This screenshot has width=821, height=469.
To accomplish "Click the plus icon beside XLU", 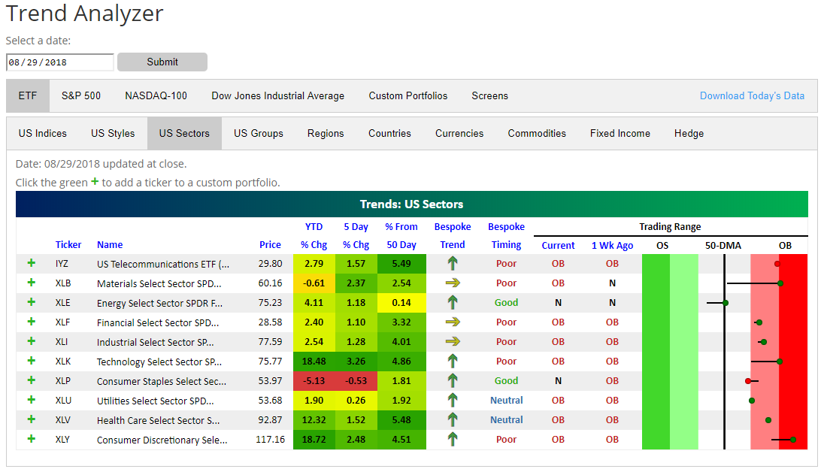I will (31, 400).
